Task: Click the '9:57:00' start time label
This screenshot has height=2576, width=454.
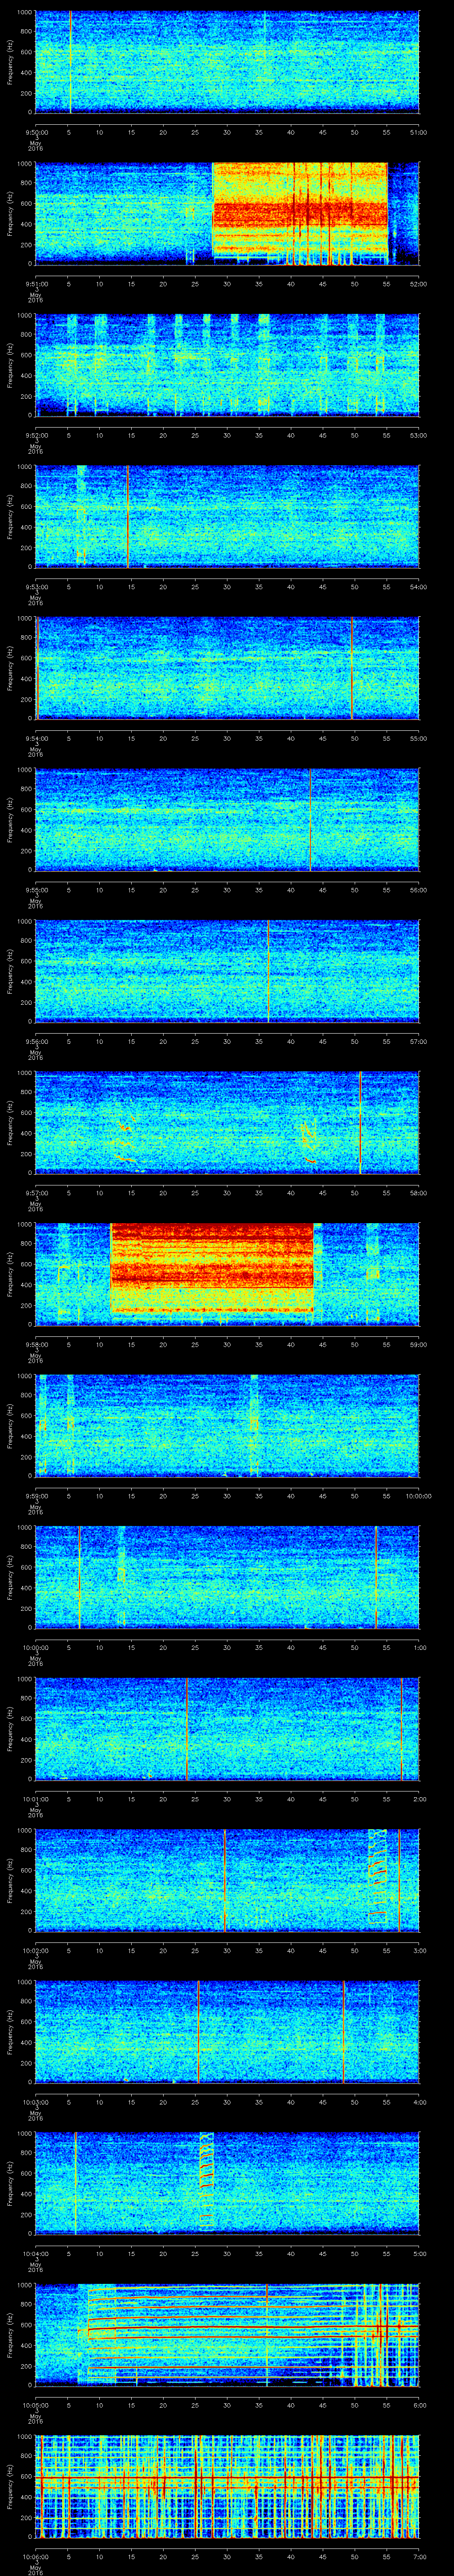Action: (36, 1192)
